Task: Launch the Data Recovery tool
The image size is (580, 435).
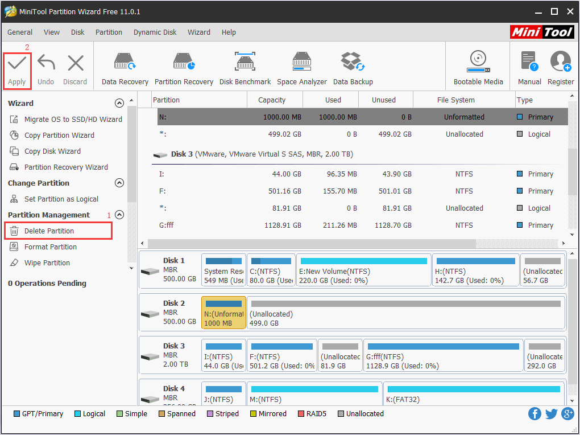Action: point(125,69)
